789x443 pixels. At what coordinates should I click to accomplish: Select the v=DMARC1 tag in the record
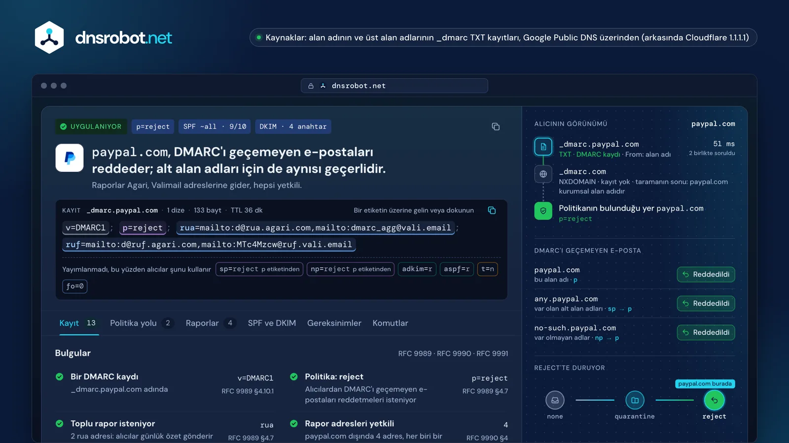(x=86, y=228)
